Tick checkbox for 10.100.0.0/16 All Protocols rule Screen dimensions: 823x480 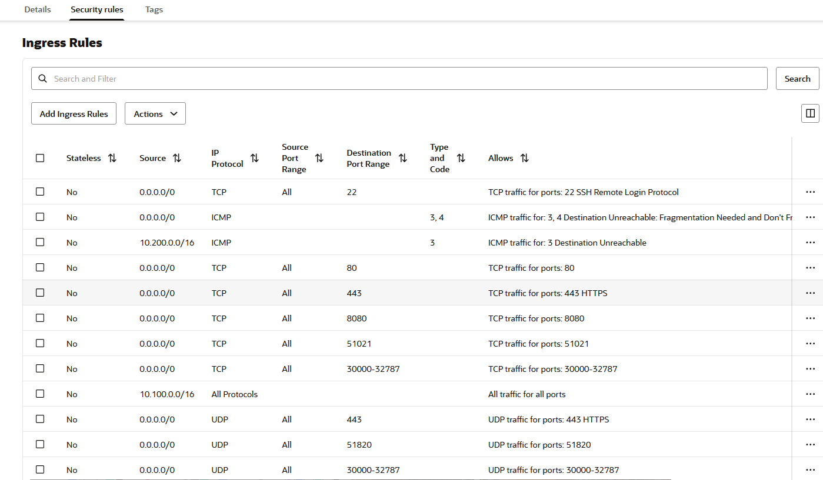(40, 394)
